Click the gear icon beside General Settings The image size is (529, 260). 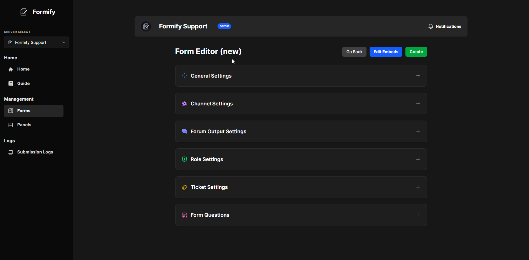[x=185, y=76]
